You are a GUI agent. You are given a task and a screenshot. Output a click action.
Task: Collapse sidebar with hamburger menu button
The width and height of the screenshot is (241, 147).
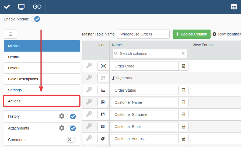click(11, 34)
